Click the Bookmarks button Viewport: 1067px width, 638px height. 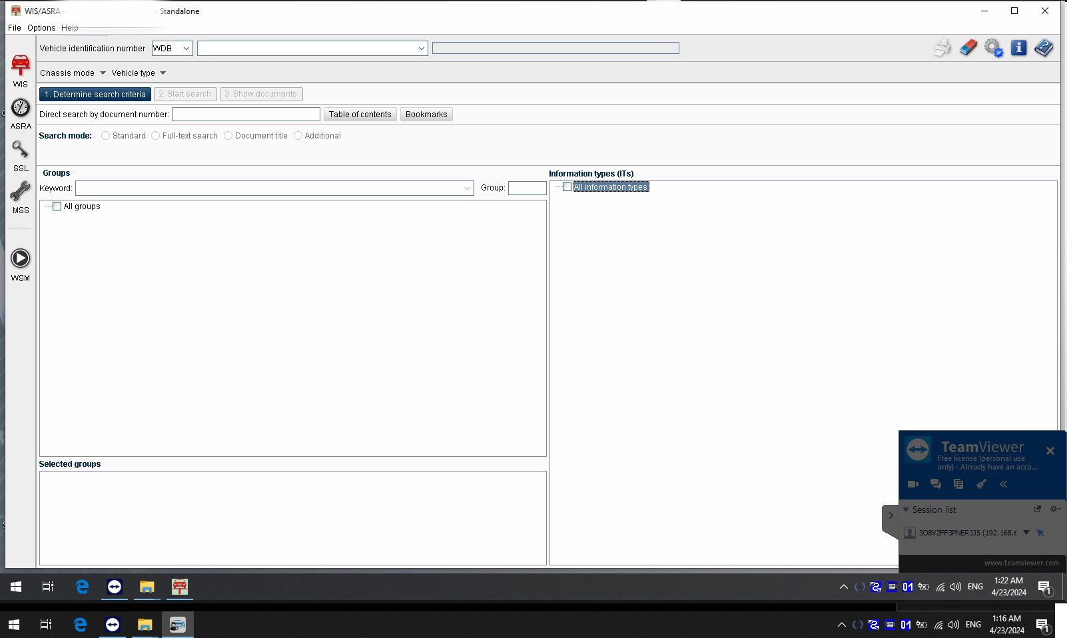click(x=426, y=115)
